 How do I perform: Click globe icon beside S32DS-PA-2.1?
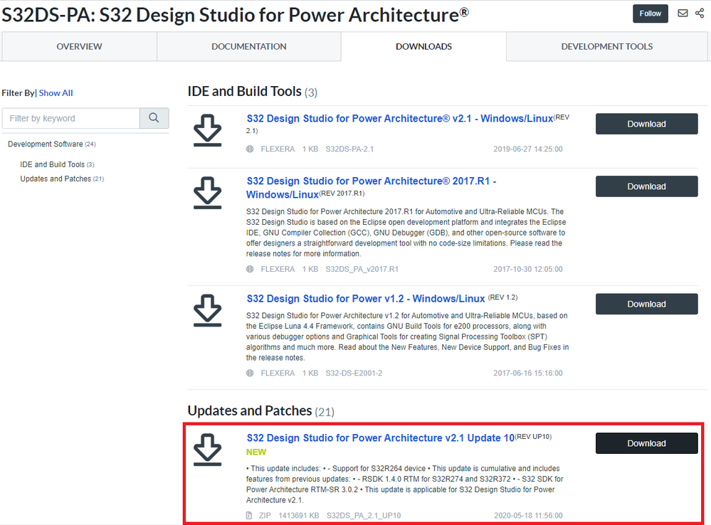coord(250,149)
